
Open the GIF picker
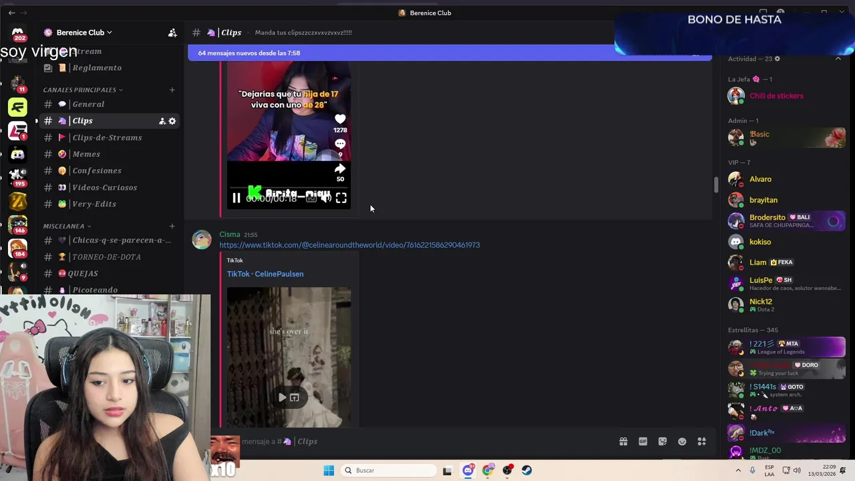coord(643,442)
